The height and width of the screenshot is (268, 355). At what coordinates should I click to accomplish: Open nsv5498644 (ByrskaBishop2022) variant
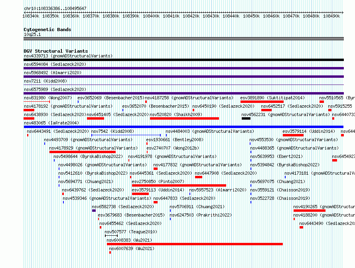pyautogui.click(x=88, y=156)
